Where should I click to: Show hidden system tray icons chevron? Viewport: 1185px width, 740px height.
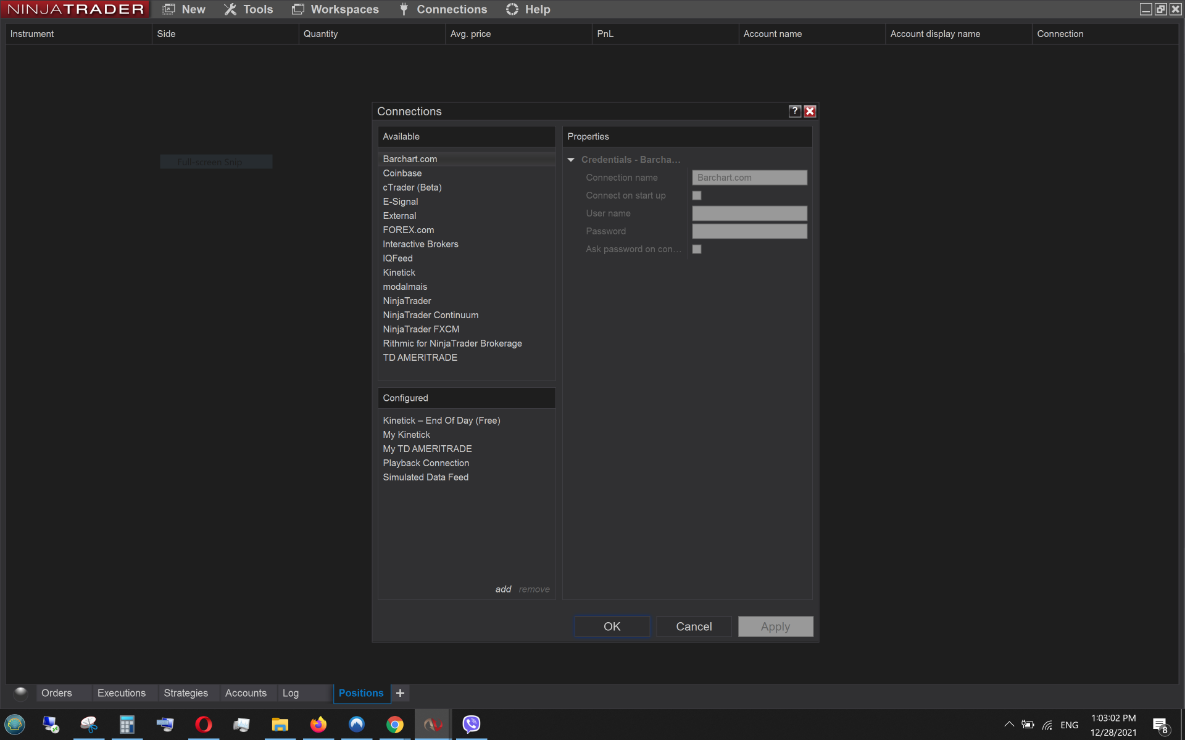click(x=1009, y=725)
